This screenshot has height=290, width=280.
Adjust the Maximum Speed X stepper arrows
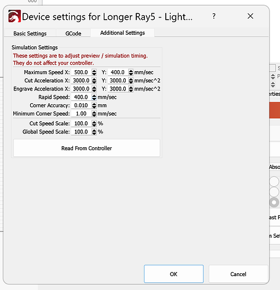click(94, 72)
